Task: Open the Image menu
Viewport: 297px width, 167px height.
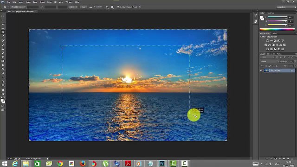Action: point(21,2)
